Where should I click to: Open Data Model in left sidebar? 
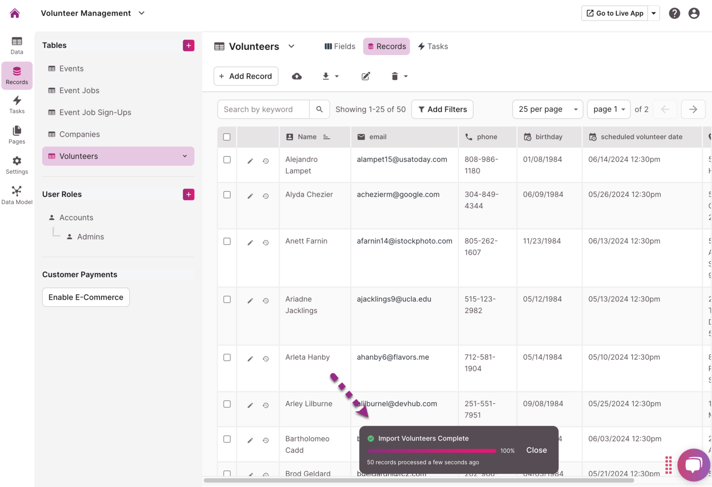point(17,195)
